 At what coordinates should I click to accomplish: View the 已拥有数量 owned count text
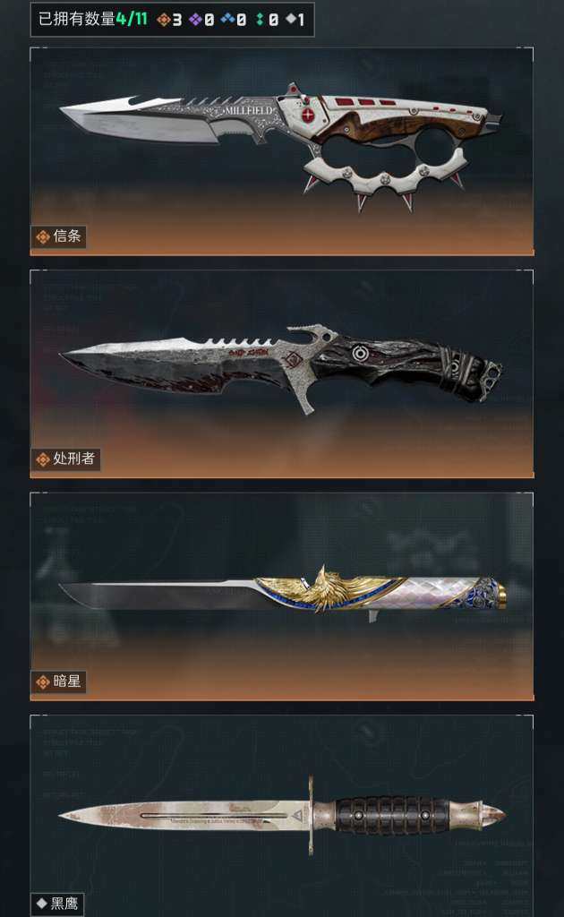pos(77,19)
